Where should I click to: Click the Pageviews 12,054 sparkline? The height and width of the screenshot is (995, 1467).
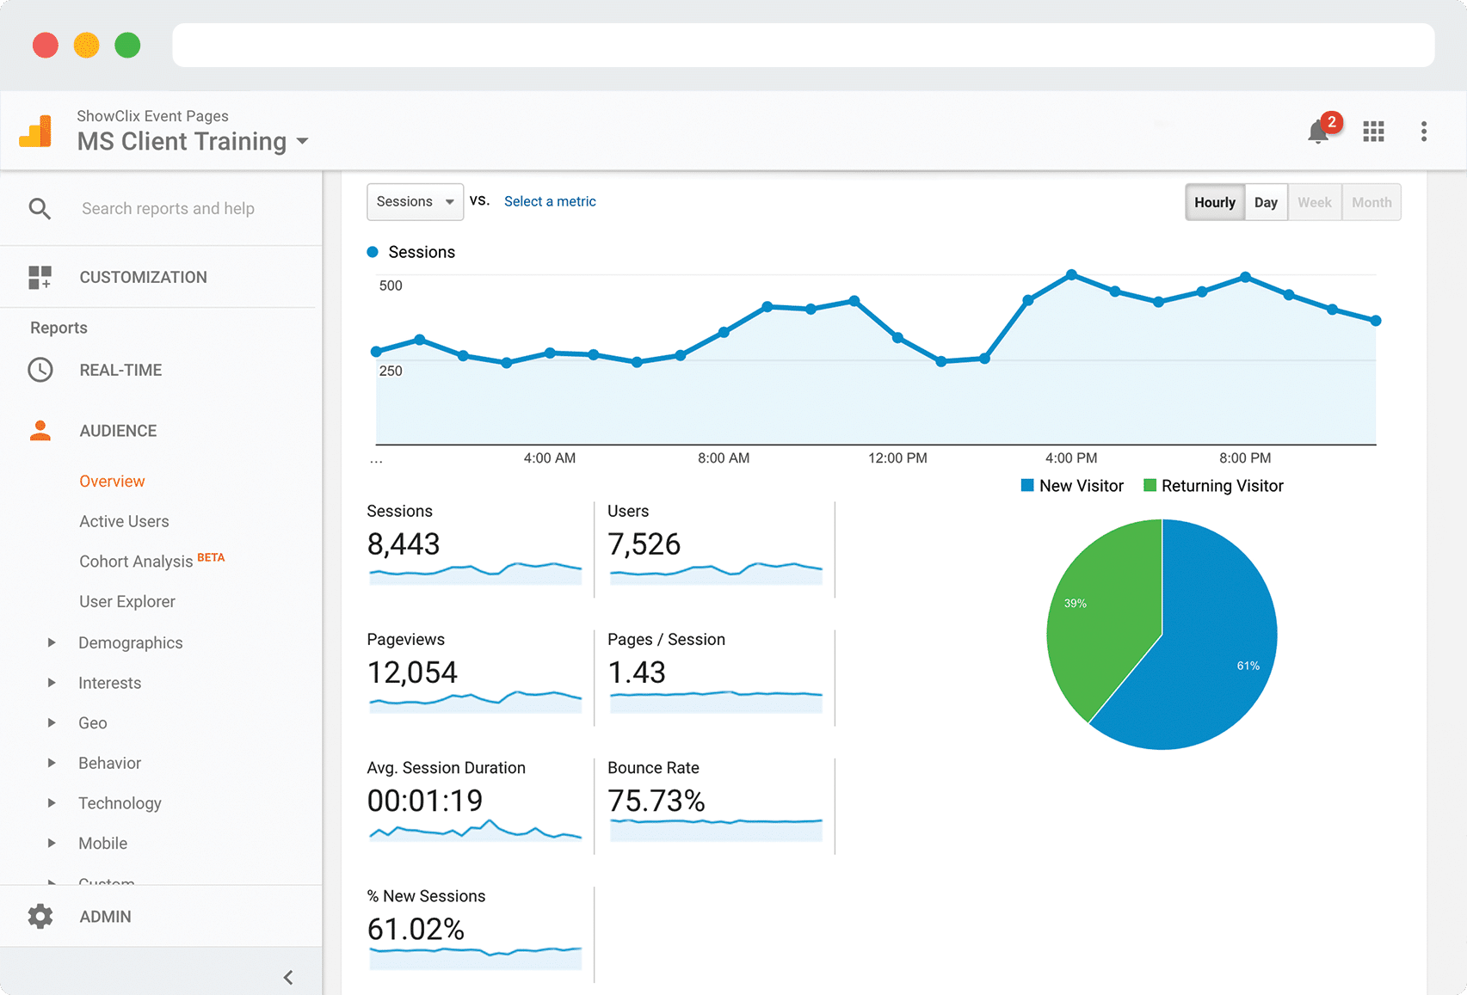point(475,701)
